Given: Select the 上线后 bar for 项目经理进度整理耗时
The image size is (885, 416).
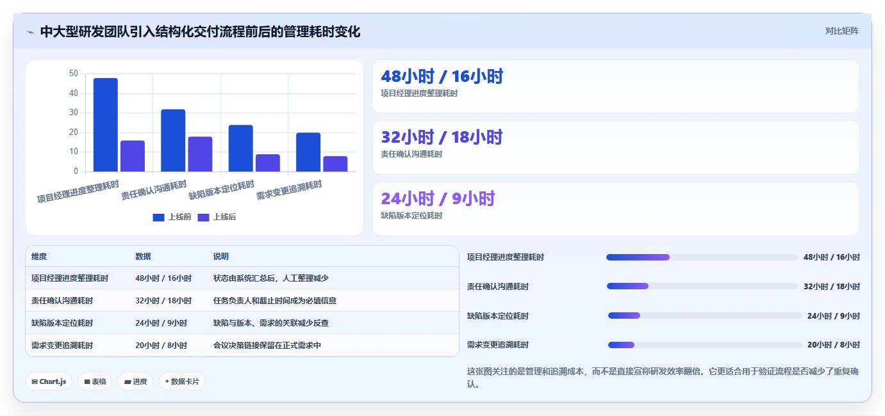Looking at the screenshot, I should [133, 156].
